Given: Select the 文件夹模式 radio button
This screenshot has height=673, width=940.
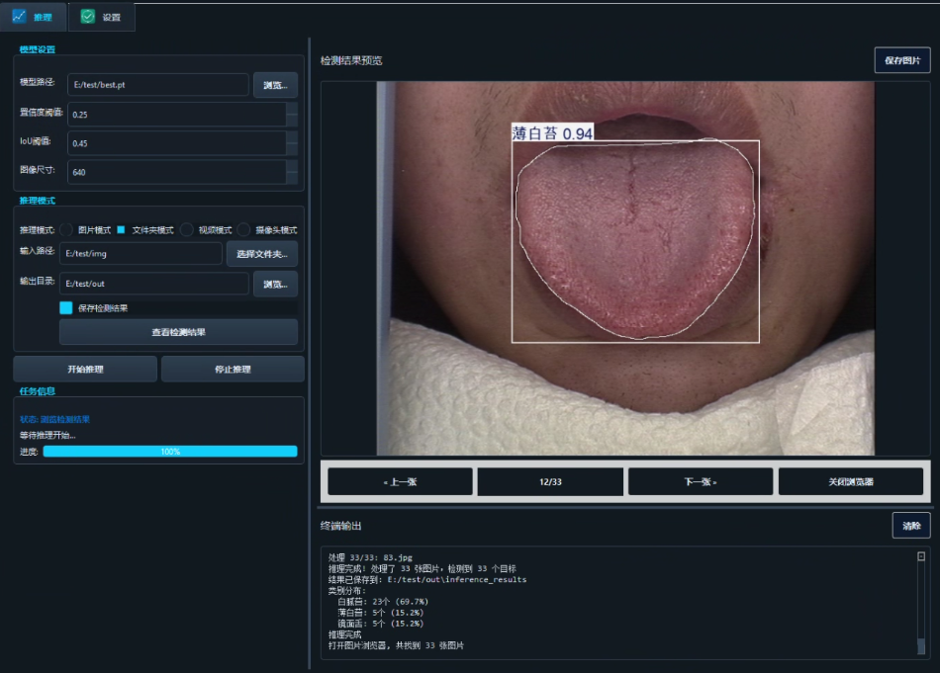Looking at the screenshot, I should pos(121,230).
